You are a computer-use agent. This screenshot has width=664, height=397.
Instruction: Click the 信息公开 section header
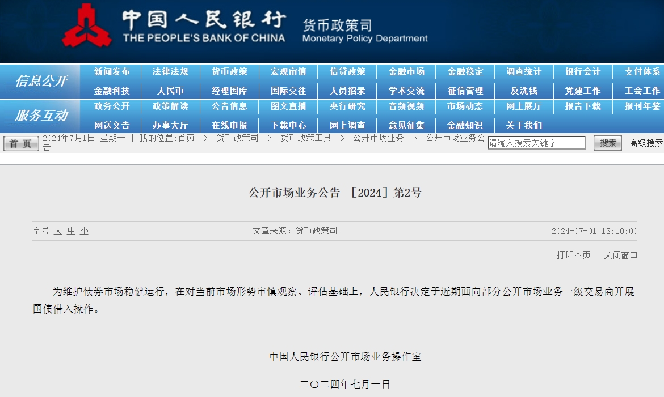[x=41, y=81]
